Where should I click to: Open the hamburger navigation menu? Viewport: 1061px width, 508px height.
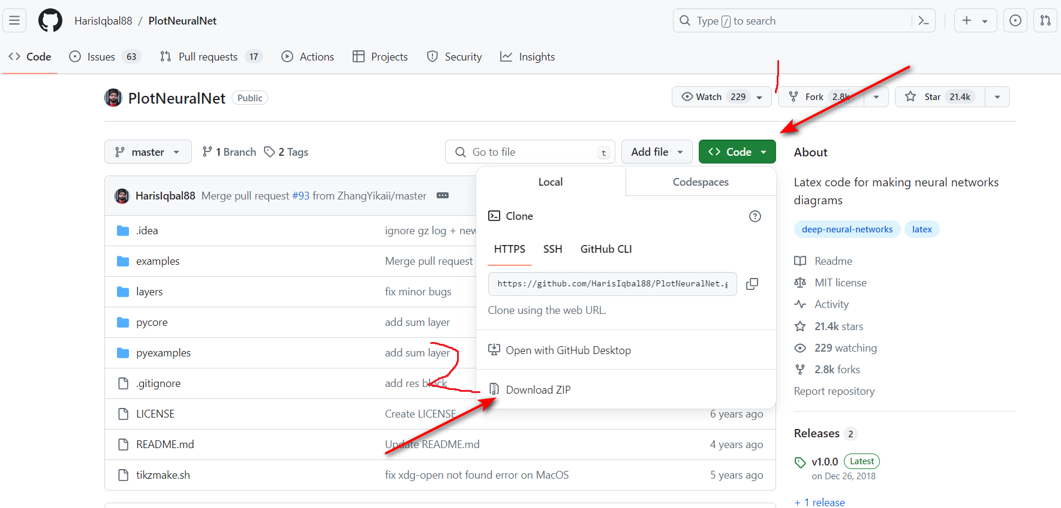click(14, 20)
